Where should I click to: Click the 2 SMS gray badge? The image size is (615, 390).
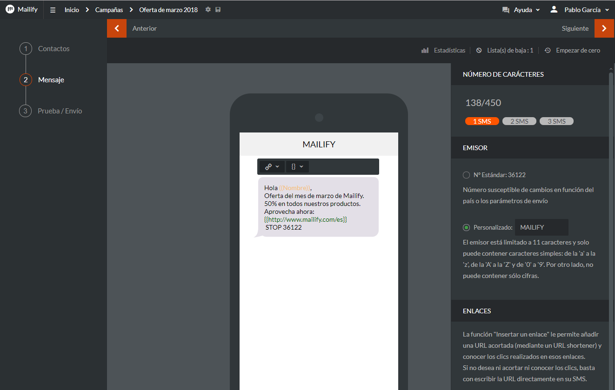tap(519, 121)
